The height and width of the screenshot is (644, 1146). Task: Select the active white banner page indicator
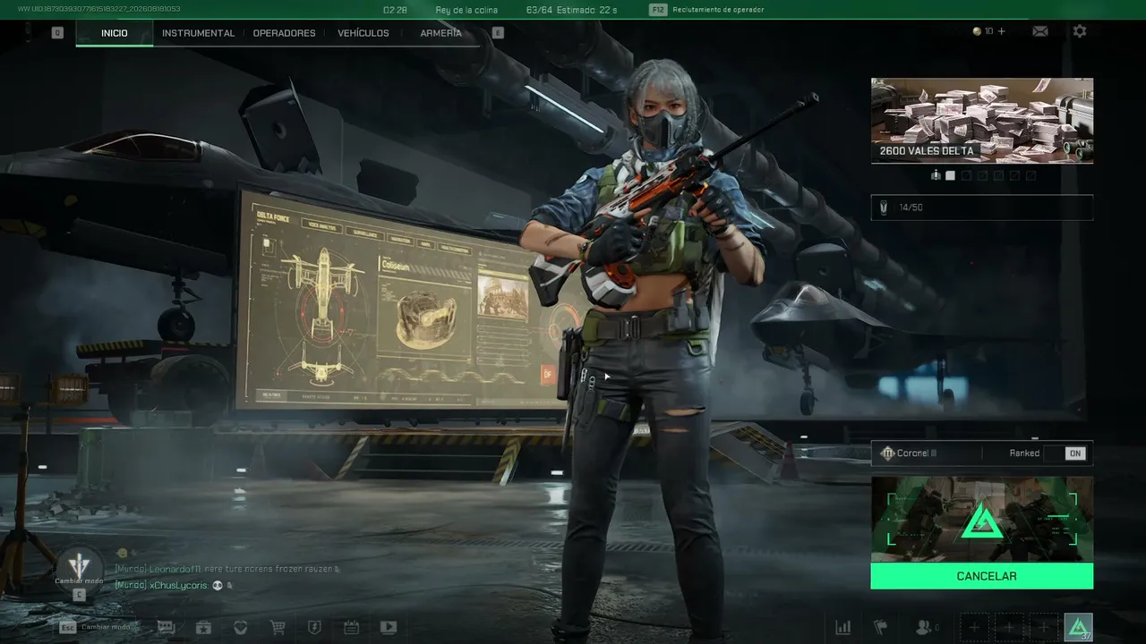pos(950,175)
